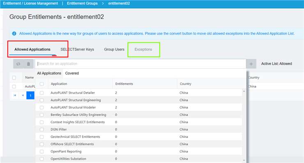Viewport: 304px width, 163px height.
Task: Select the All Applications sub-tab
Action: click(x=49, y=73)
